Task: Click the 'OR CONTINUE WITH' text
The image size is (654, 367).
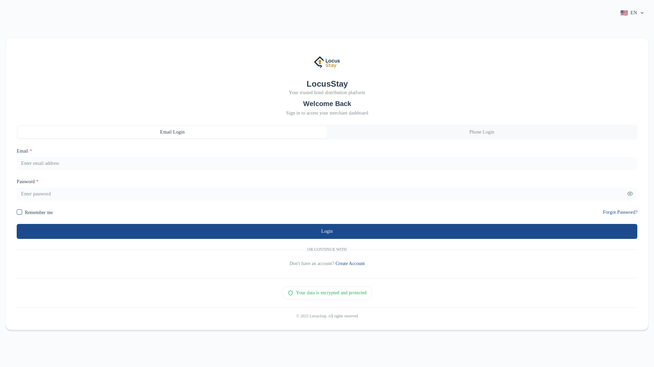Action: 327,249
